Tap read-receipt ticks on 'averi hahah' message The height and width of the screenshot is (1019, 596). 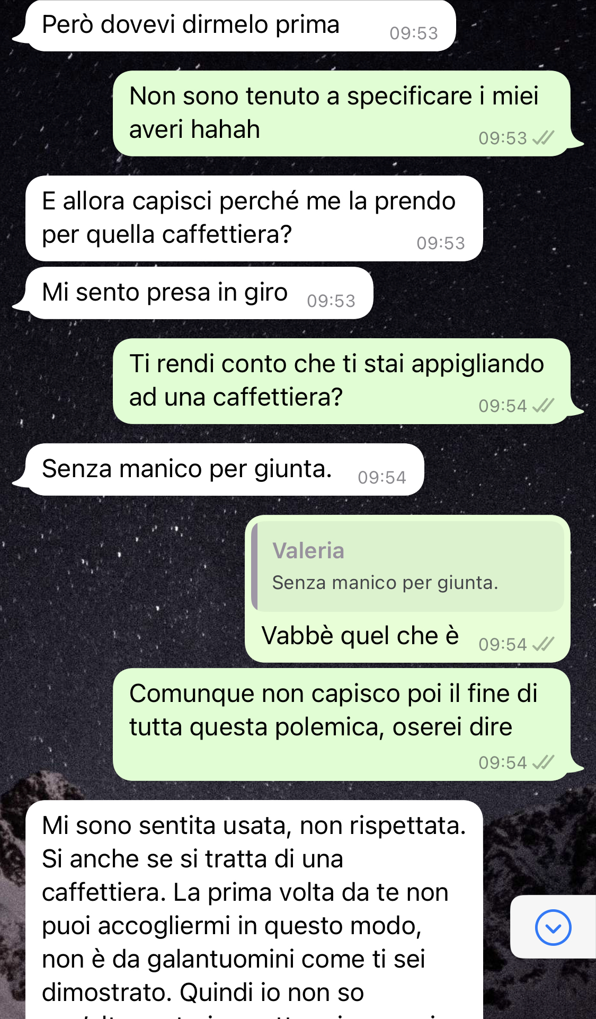tap(543, 138)
